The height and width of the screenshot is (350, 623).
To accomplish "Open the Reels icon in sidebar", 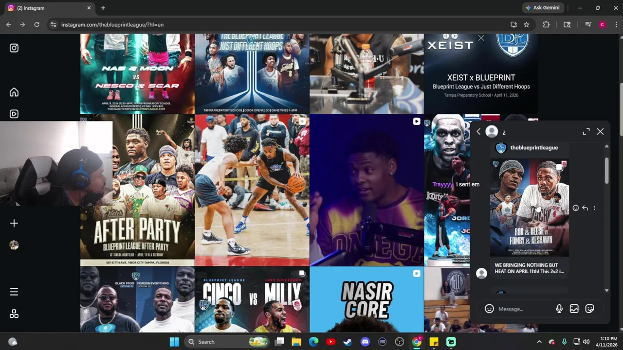I will pos(14,114).
